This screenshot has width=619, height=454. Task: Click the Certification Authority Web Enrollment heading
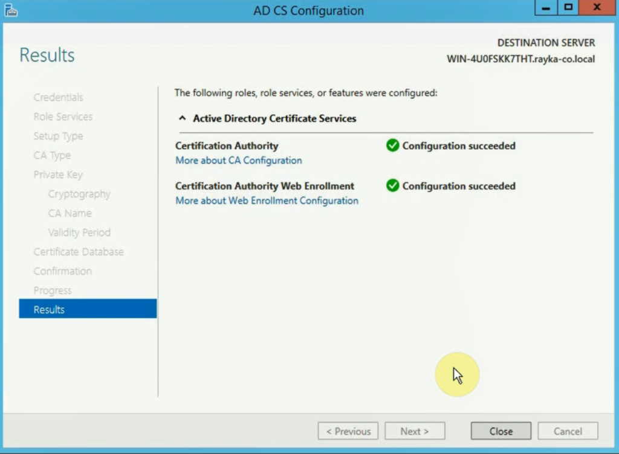pyautogui.click(x=265, y=185)
